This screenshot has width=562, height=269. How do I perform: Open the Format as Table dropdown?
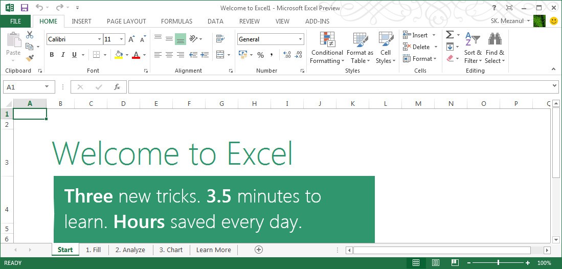click(360, 48)
